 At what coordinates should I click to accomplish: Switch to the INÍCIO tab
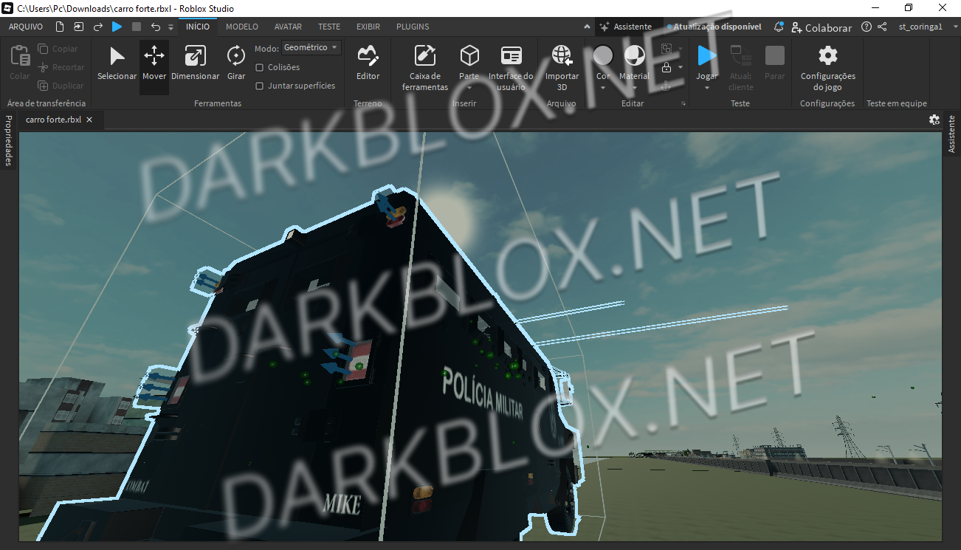tap(198, 27)
